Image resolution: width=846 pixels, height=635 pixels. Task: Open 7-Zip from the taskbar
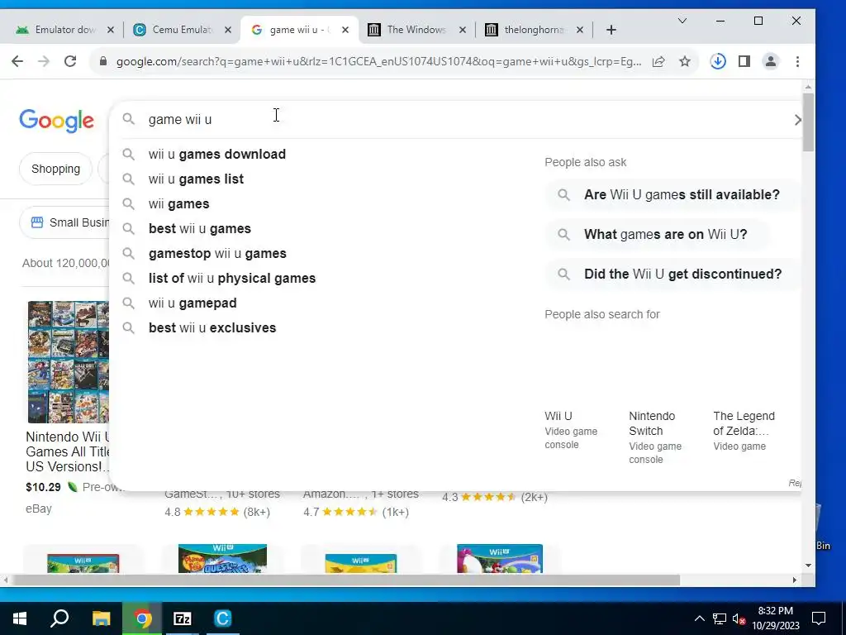tap(183, 618)
